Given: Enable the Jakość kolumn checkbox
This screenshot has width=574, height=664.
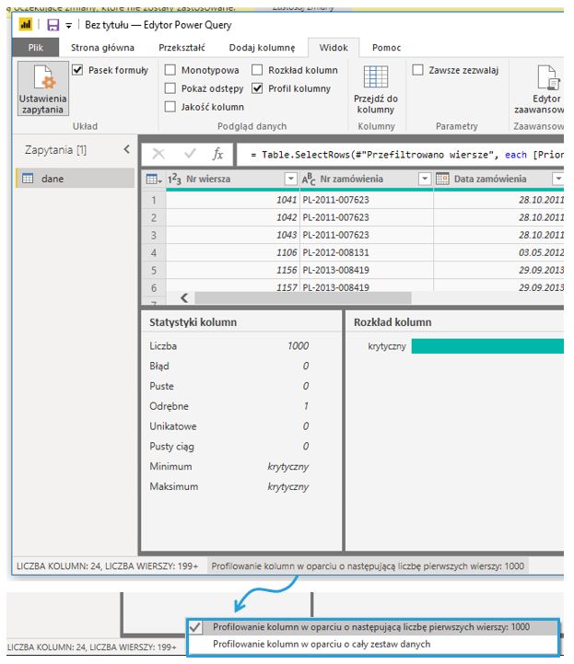Looking at the screenshot, I should [x=170, y=107].
